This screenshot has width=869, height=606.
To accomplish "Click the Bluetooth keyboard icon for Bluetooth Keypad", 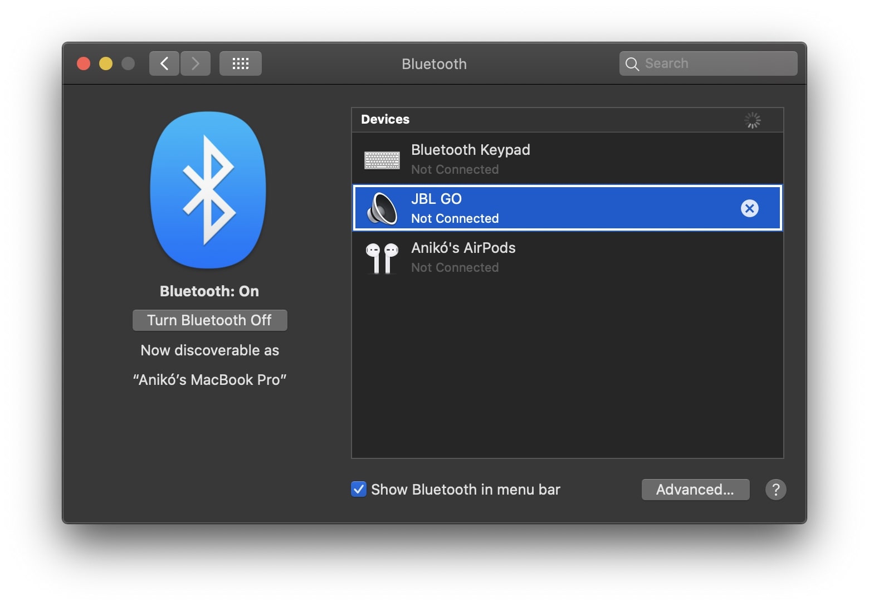I will click(x=382, y=159).
